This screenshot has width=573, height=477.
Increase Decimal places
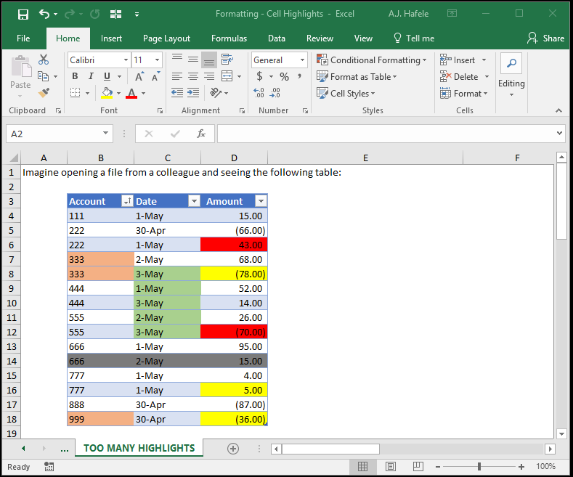pos(259,93)
